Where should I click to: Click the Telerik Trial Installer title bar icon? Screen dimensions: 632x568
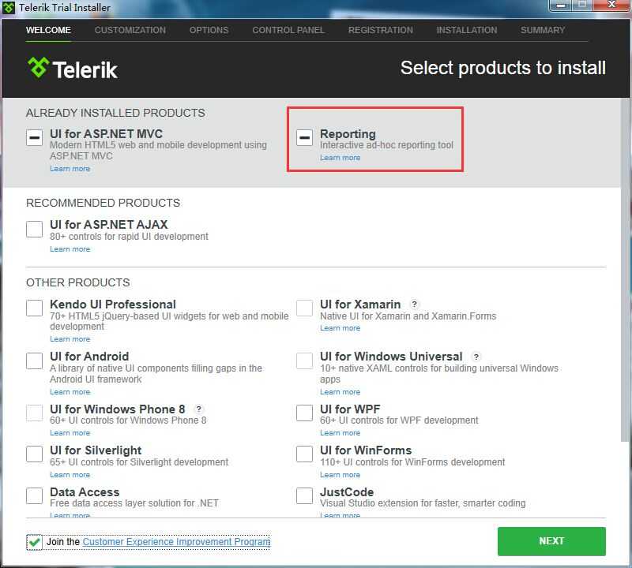click(x=9, y=8)
